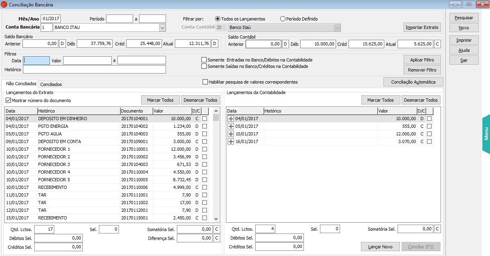Image resolution: width=490 pixels, height=256 pixels.
Task: Expand the 04/01/2017 accounting entry plus icon
Action: click(x=231, y=119)
